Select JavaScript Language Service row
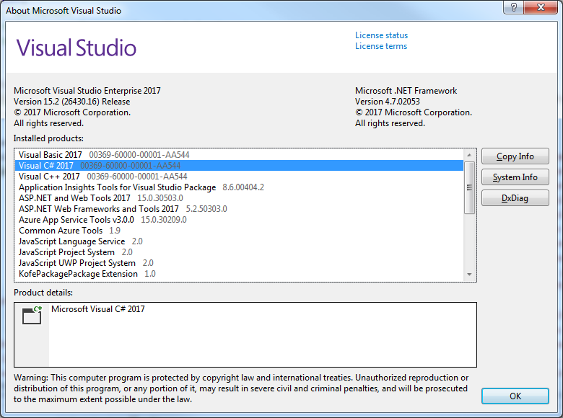The width and height of the screenshot is (563, 418). pos(239,241)
